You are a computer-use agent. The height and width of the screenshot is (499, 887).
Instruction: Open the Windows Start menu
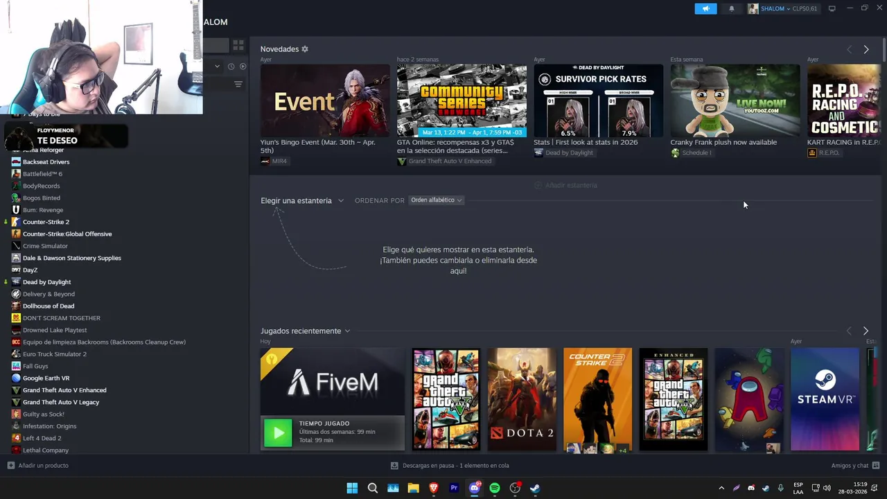pyautogui.click(x=352, y=488)
